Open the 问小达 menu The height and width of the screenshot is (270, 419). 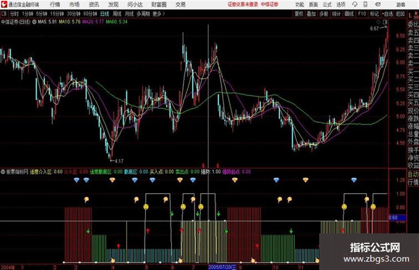coord(135,4)
